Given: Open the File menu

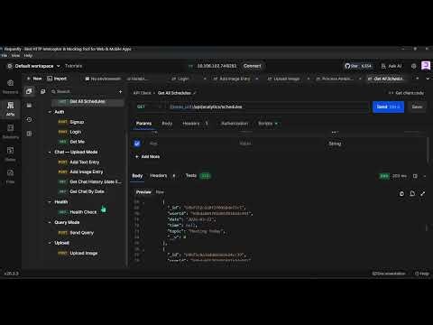Looking at the screenshot, I should pyautogui.click(x=4, y=56).
